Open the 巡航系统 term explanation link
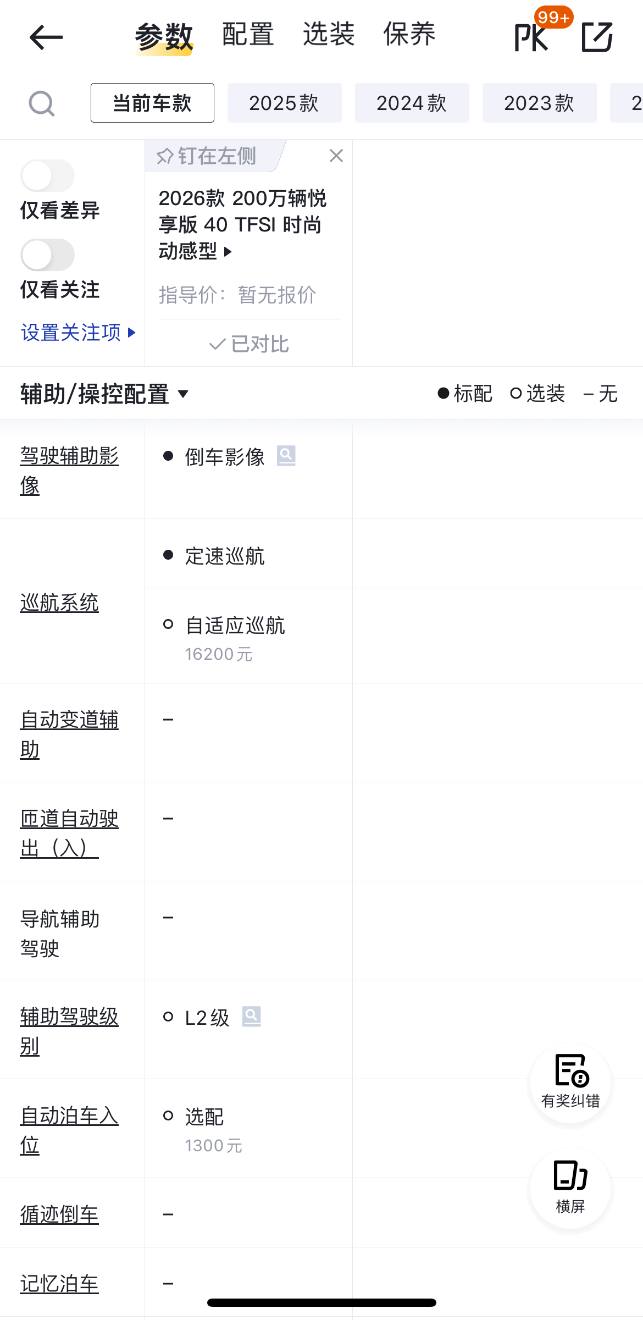Screen dimensions: 643x1320 point(59,603)
